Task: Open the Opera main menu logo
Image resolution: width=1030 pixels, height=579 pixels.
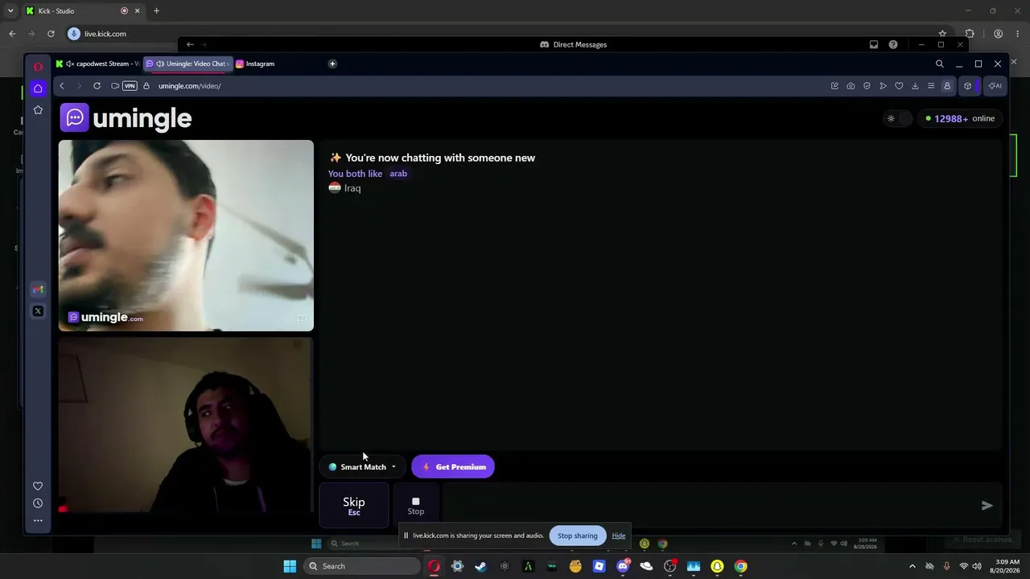Action: (38, 67)
